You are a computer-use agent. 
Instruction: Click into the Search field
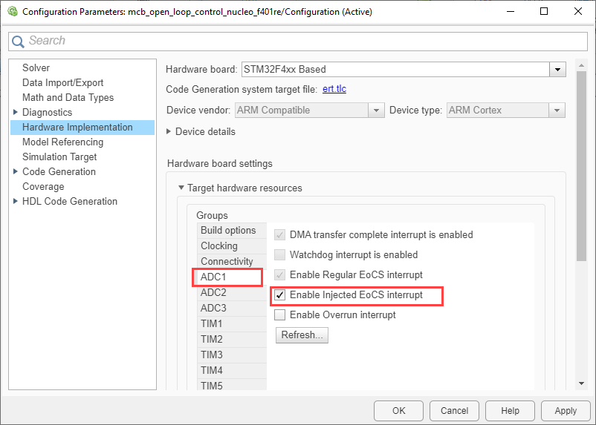coord(297,42)
